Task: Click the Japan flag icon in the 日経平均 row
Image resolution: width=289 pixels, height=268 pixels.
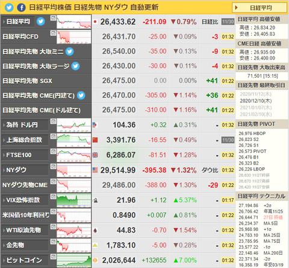Action: 95,22
